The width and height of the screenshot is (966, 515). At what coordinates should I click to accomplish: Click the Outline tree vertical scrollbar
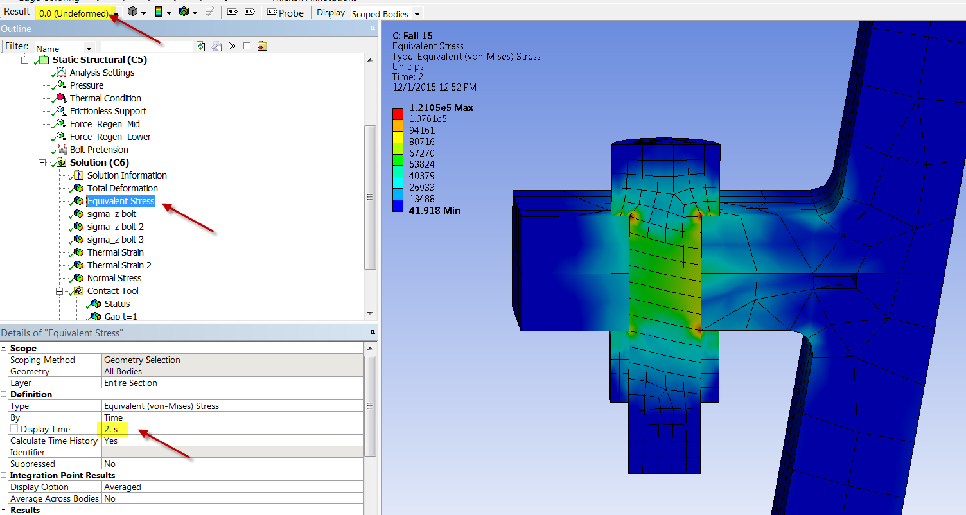pyautogui.click(x=370, y=196)
